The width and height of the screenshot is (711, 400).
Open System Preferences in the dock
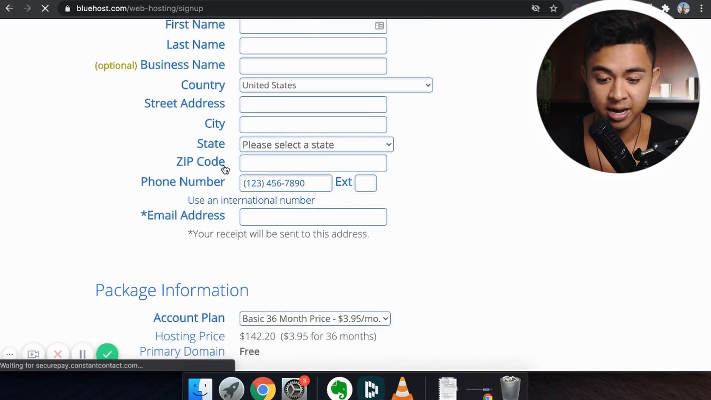click(x=294, y=389)
